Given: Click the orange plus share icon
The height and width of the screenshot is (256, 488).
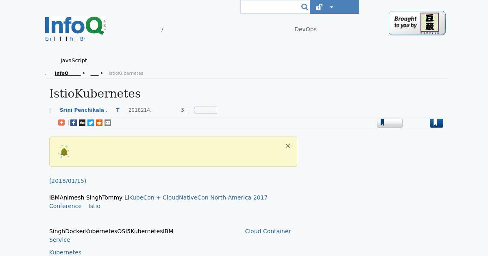Looking at the screenshot, I should 61,122.
